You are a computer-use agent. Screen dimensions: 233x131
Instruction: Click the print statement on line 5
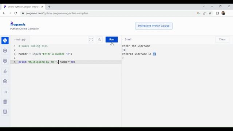click(47, 62)
